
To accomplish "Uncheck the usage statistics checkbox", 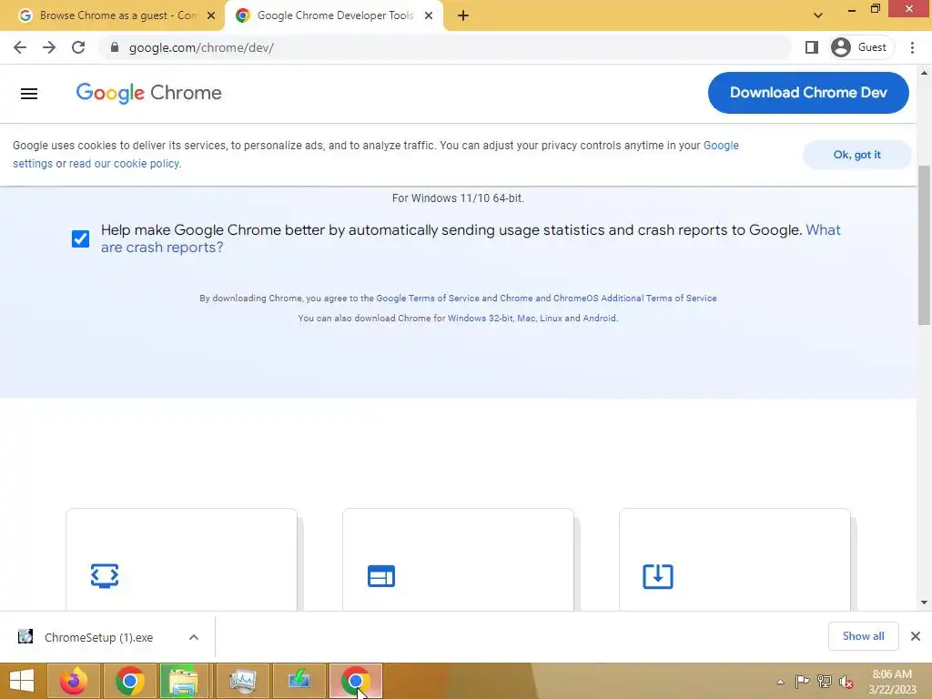I will click(x=80, y=239).
